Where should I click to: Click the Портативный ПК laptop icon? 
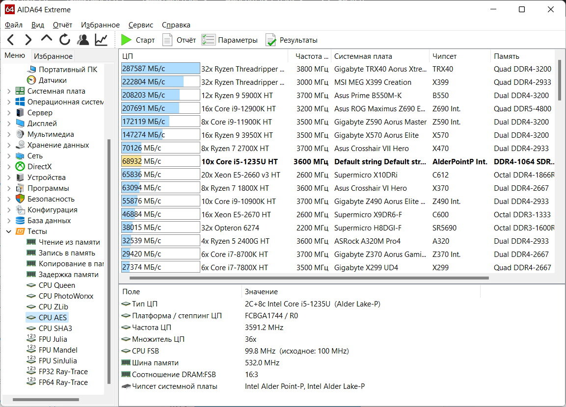pos(32,69)
